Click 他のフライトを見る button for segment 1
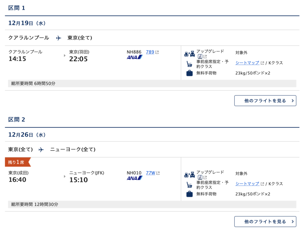305x231 pixels. (x=265, y=100)
